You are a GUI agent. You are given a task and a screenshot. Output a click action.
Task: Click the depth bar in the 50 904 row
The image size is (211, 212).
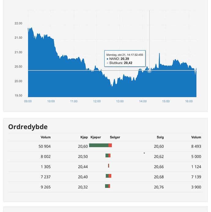click(x=100, y=145)
